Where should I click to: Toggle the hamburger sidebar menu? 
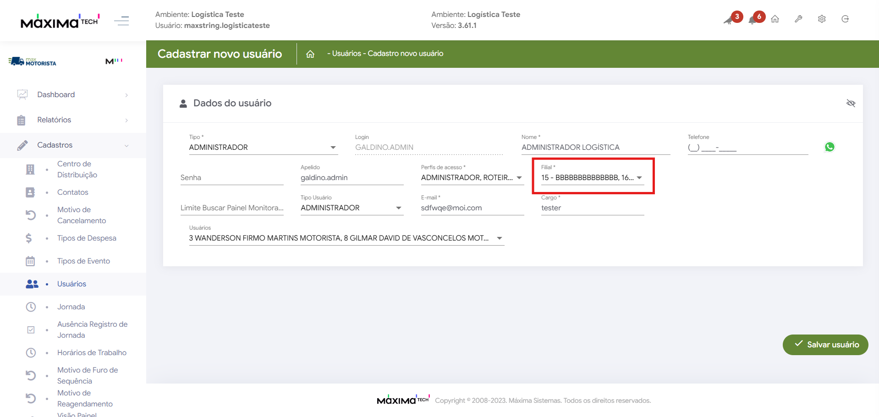coord(121,21)
